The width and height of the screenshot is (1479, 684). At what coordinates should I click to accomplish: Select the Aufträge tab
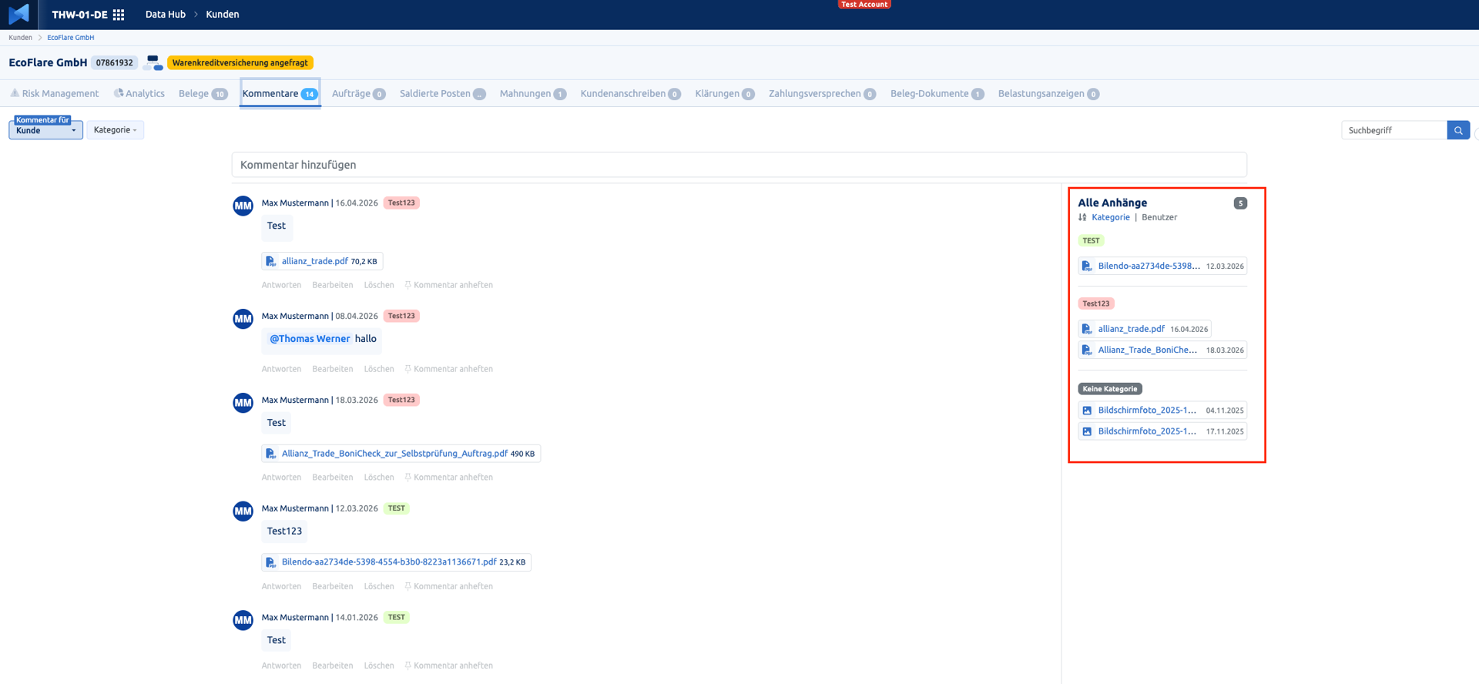359,94
